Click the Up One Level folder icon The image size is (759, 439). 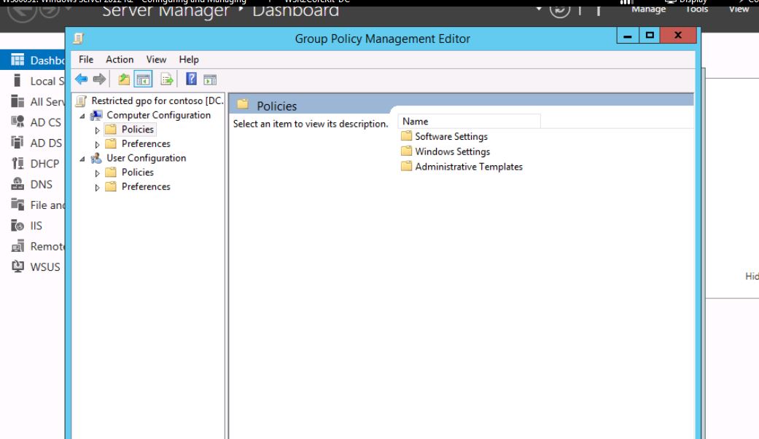point(124,79)
